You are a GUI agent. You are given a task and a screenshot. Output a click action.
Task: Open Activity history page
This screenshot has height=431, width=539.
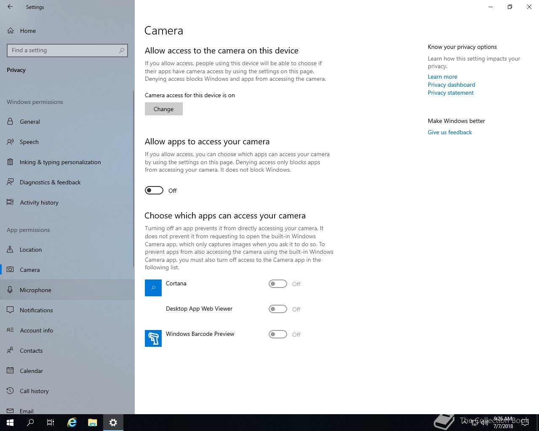click(x=67, y=202)
